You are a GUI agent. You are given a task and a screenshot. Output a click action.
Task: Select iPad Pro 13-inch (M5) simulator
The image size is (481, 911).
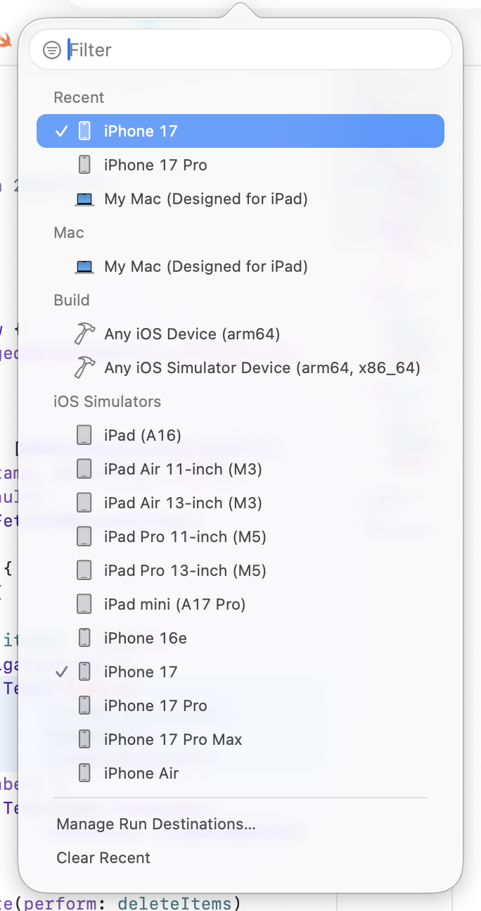pyautogui.click(x=185, y=571)
